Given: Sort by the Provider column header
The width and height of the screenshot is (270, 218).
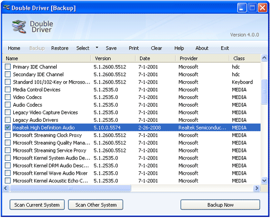Looking at the screenshot, I should pyautogui.click(x=202, y=58).
